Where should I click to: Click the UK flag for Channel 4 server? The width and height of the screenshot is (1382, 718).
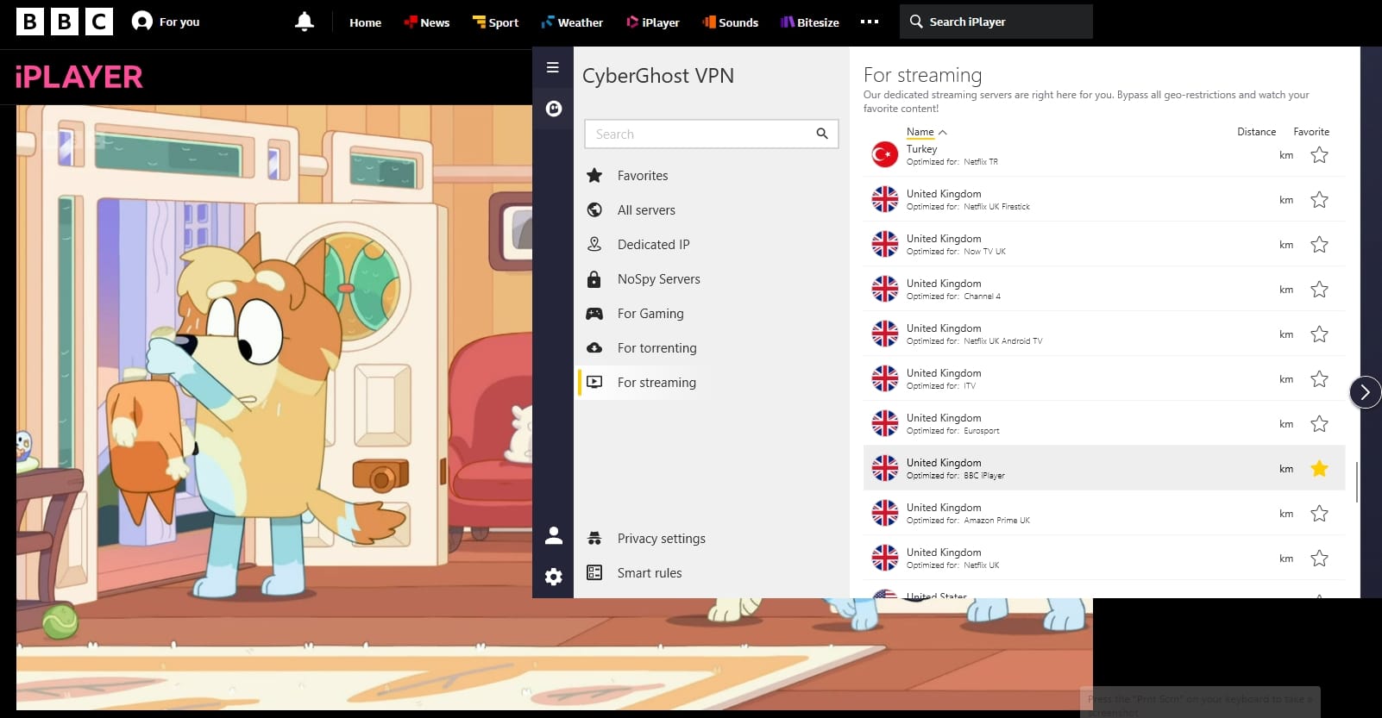click(885, 290)
